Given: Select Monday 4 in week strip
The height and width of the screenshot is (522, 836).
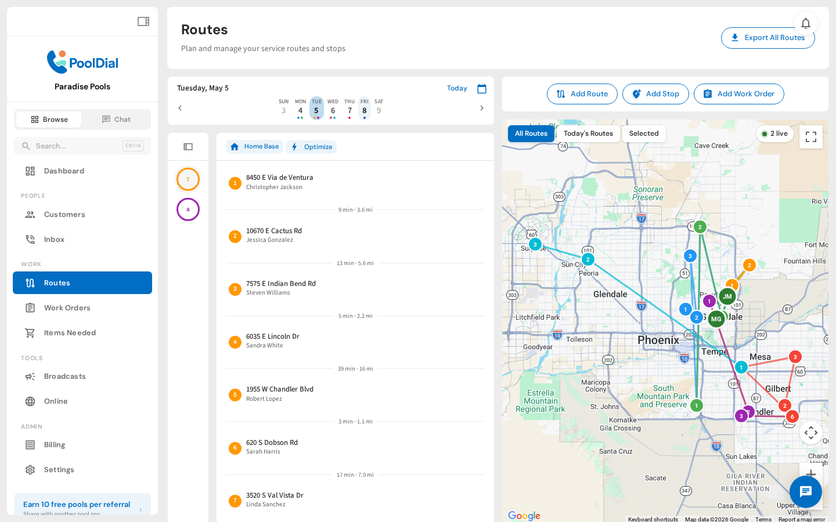Looking at the screenshot, I should [300, 108].
